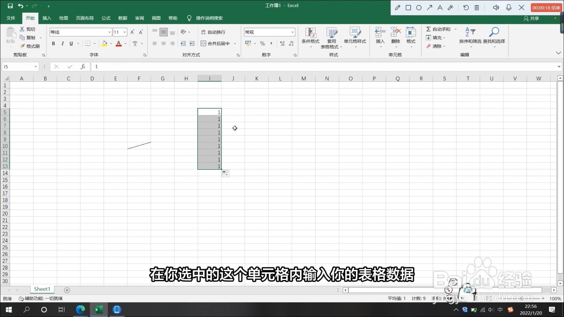Switch to Data (数据) tab
Viewport: 564px width, 317px height.
(123, 18)
